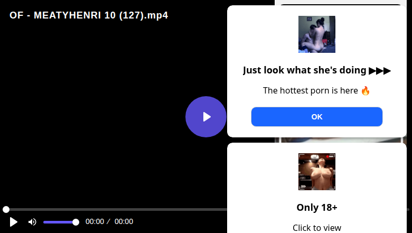Select the 'Click to view' link
This screenshot has height=233, width=412.
(316, 228)
